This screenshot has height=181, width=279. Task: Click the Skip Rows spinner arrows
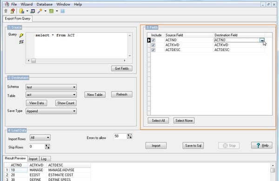coord(47,147)
